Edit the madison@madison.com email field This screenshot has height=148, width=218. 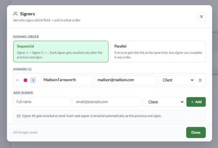[125, 80]
